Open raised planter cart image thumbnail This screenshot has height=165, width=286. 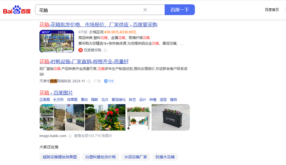click(x=139, y=117)
